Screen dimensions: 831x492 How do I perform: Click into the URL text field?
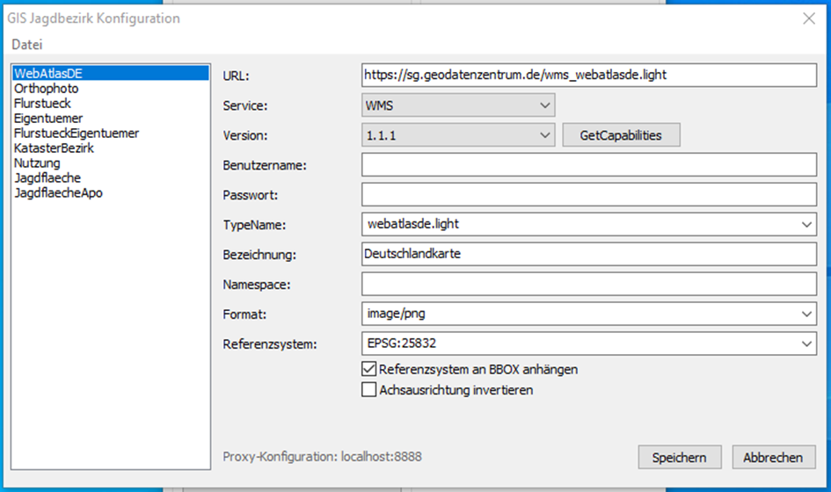pos(589,76)
